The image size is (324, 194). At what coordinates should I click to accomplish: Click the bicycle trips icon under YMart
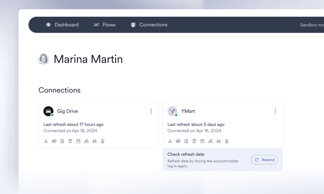pyautogui.click(x=210, y=141)
